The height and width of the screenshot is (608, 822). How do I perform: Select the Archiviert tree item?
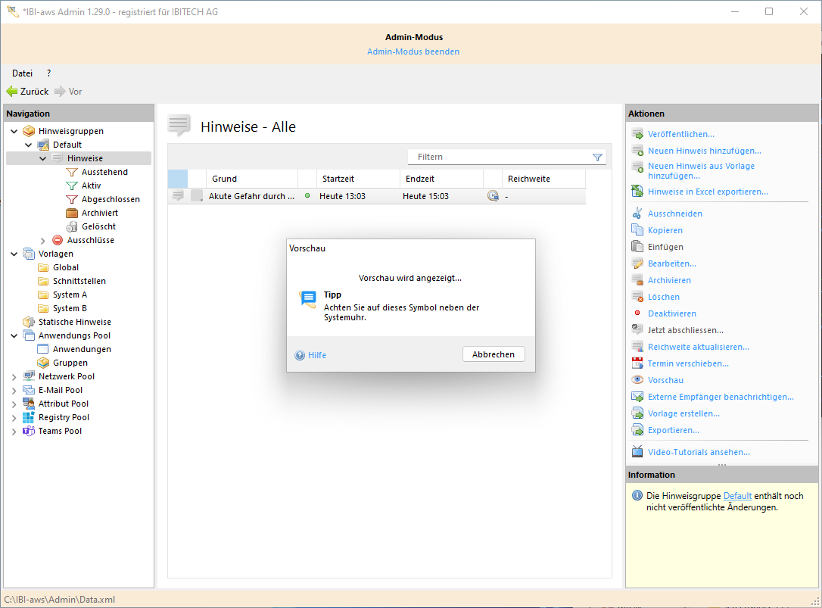(99, 213)
